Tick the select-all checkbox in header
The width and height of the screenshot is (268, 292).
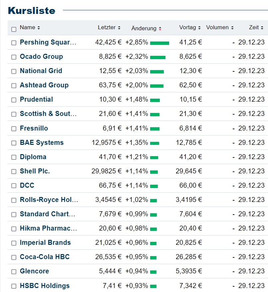14,29
